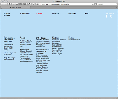Open the Facebook follow icon
This screenshot has height=99, width=118.
(107, 16)
